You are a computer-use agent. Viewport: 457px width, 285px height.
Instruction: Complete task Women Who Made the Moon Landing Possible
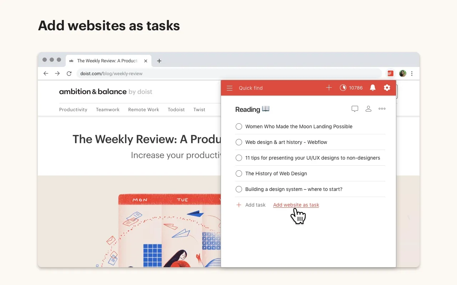239,126
